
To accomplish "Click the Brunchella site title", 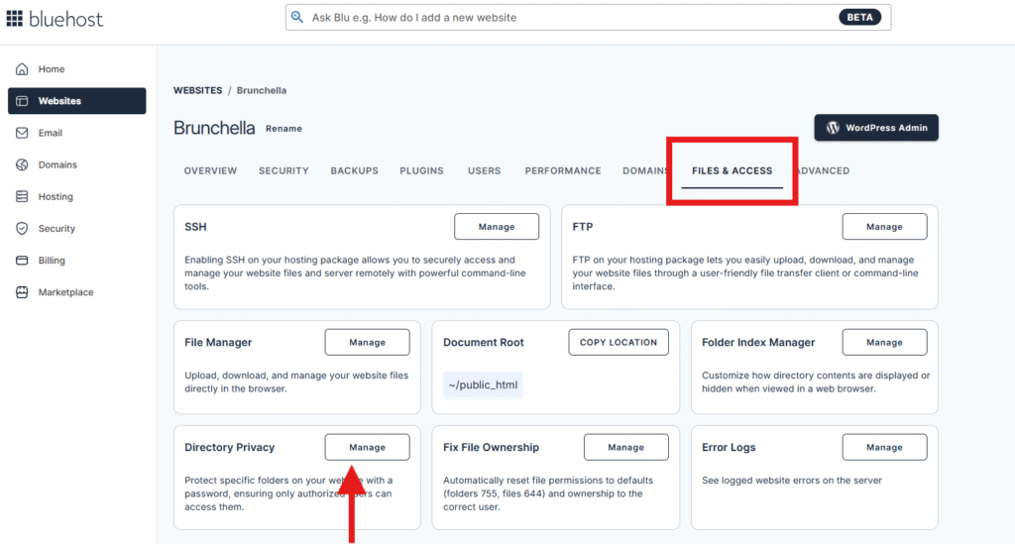I will click(x=214, y=128).
